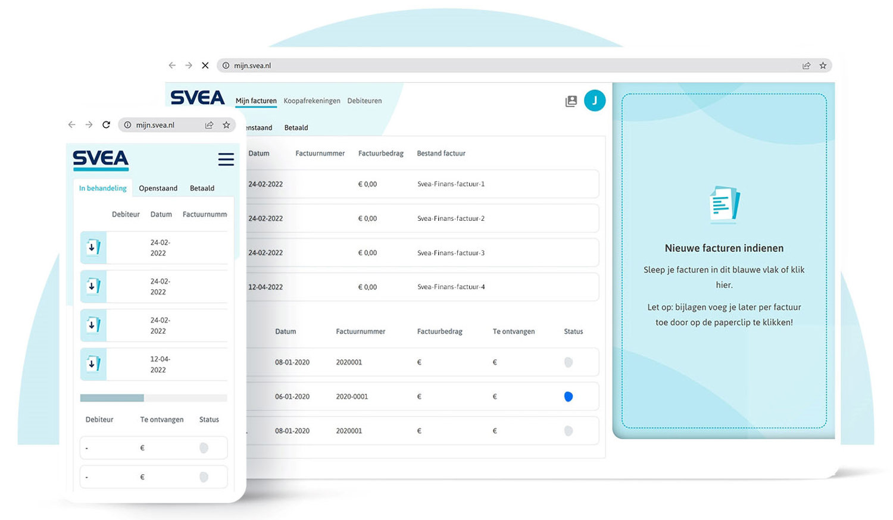Share icon in mobile browser address bar
The width and height of the screenshot is (893, 520).
pyautogui.click(x=210, y=125)
